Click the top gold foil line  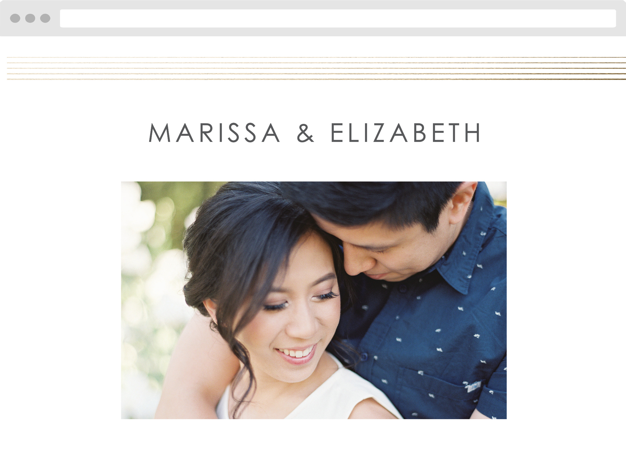pos(316,57)
